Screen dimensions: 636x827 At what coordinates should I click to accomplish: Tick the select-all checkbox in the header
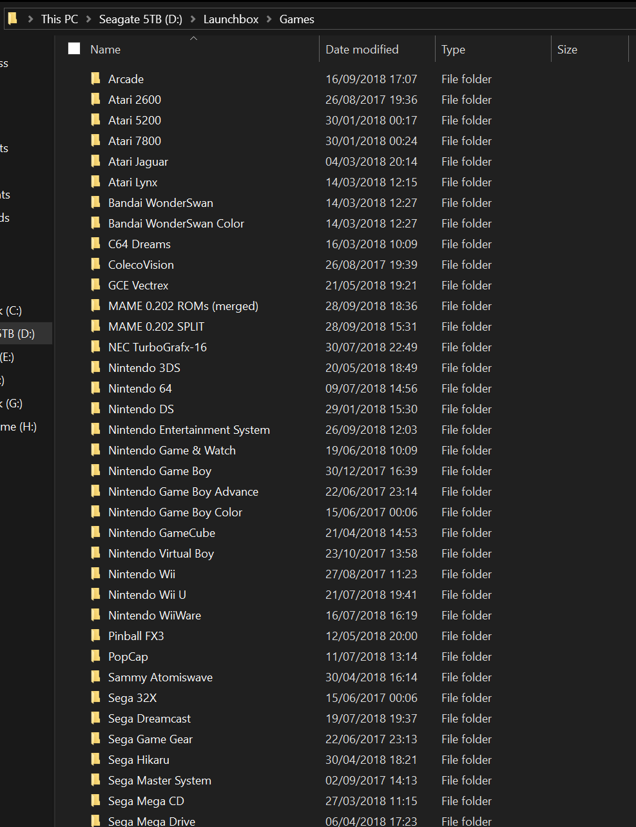click(74, 49)
